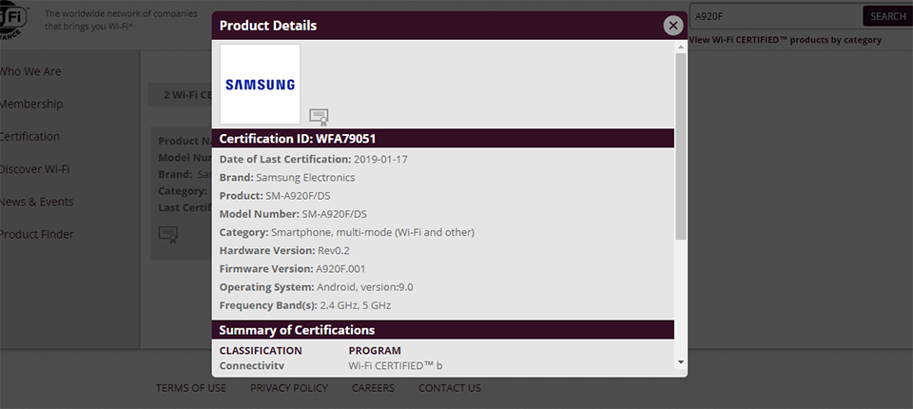Screen dimensions: 913x409
Task: Open the News & Events menu item
Action: [36, 203]
